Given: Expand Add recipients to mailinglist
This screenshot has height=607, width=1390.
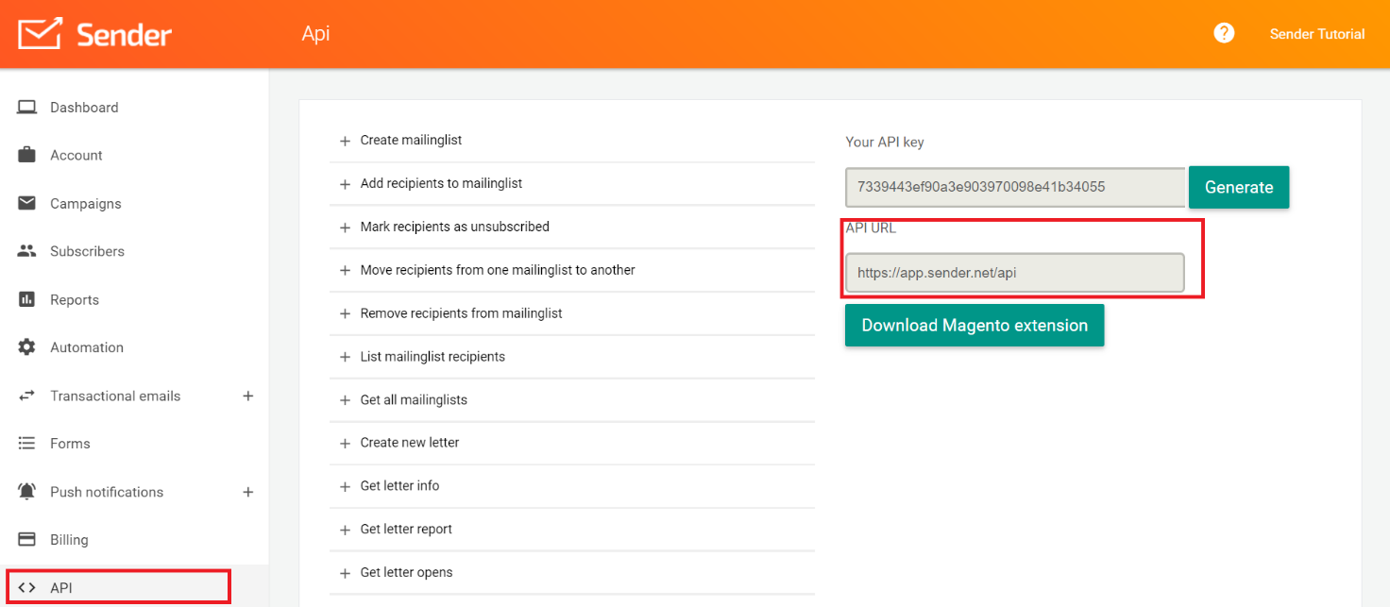Looking at the screenshot, I should 572,183.
